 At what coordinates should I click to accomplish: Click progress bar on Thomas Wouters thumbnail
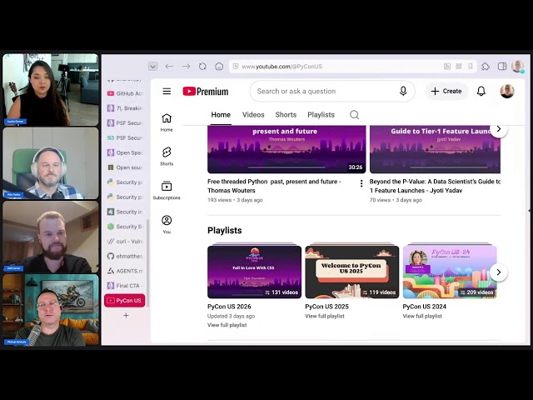click(x=286, y=167)
